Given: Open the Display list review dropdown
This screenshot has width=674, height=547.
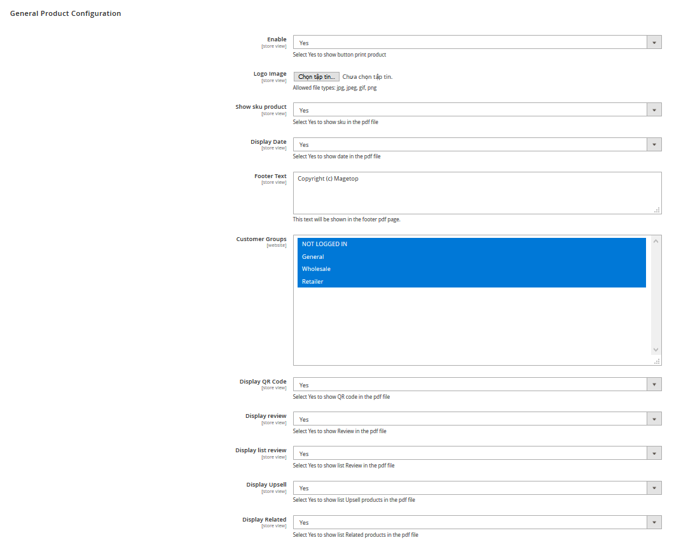Looking at the screenshot, I should [x=476, y=454].
